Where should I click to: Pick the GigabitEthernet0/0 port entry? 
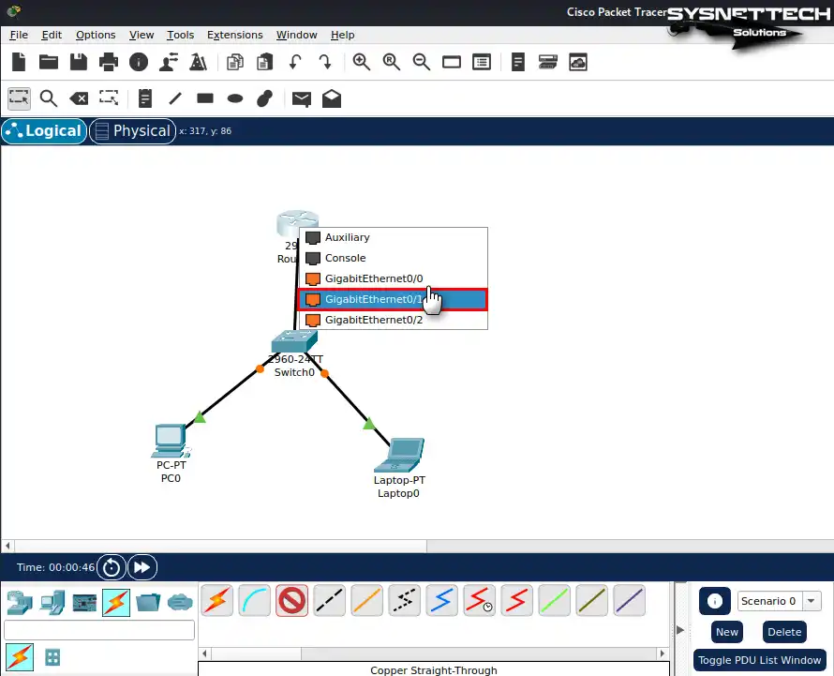point(393,278)
